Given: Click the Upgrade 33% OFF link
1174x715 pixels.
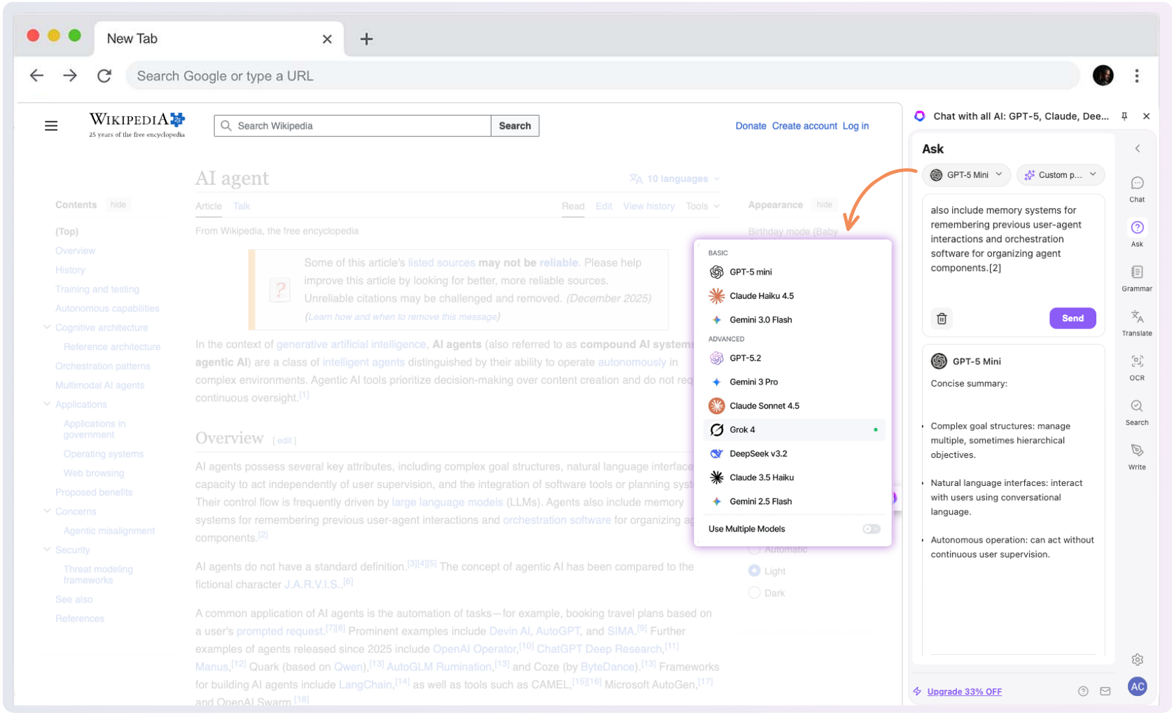Looking at the screenshot, I should 964,692.
